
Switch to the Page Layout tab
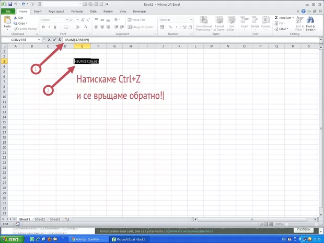pos(56,11)
